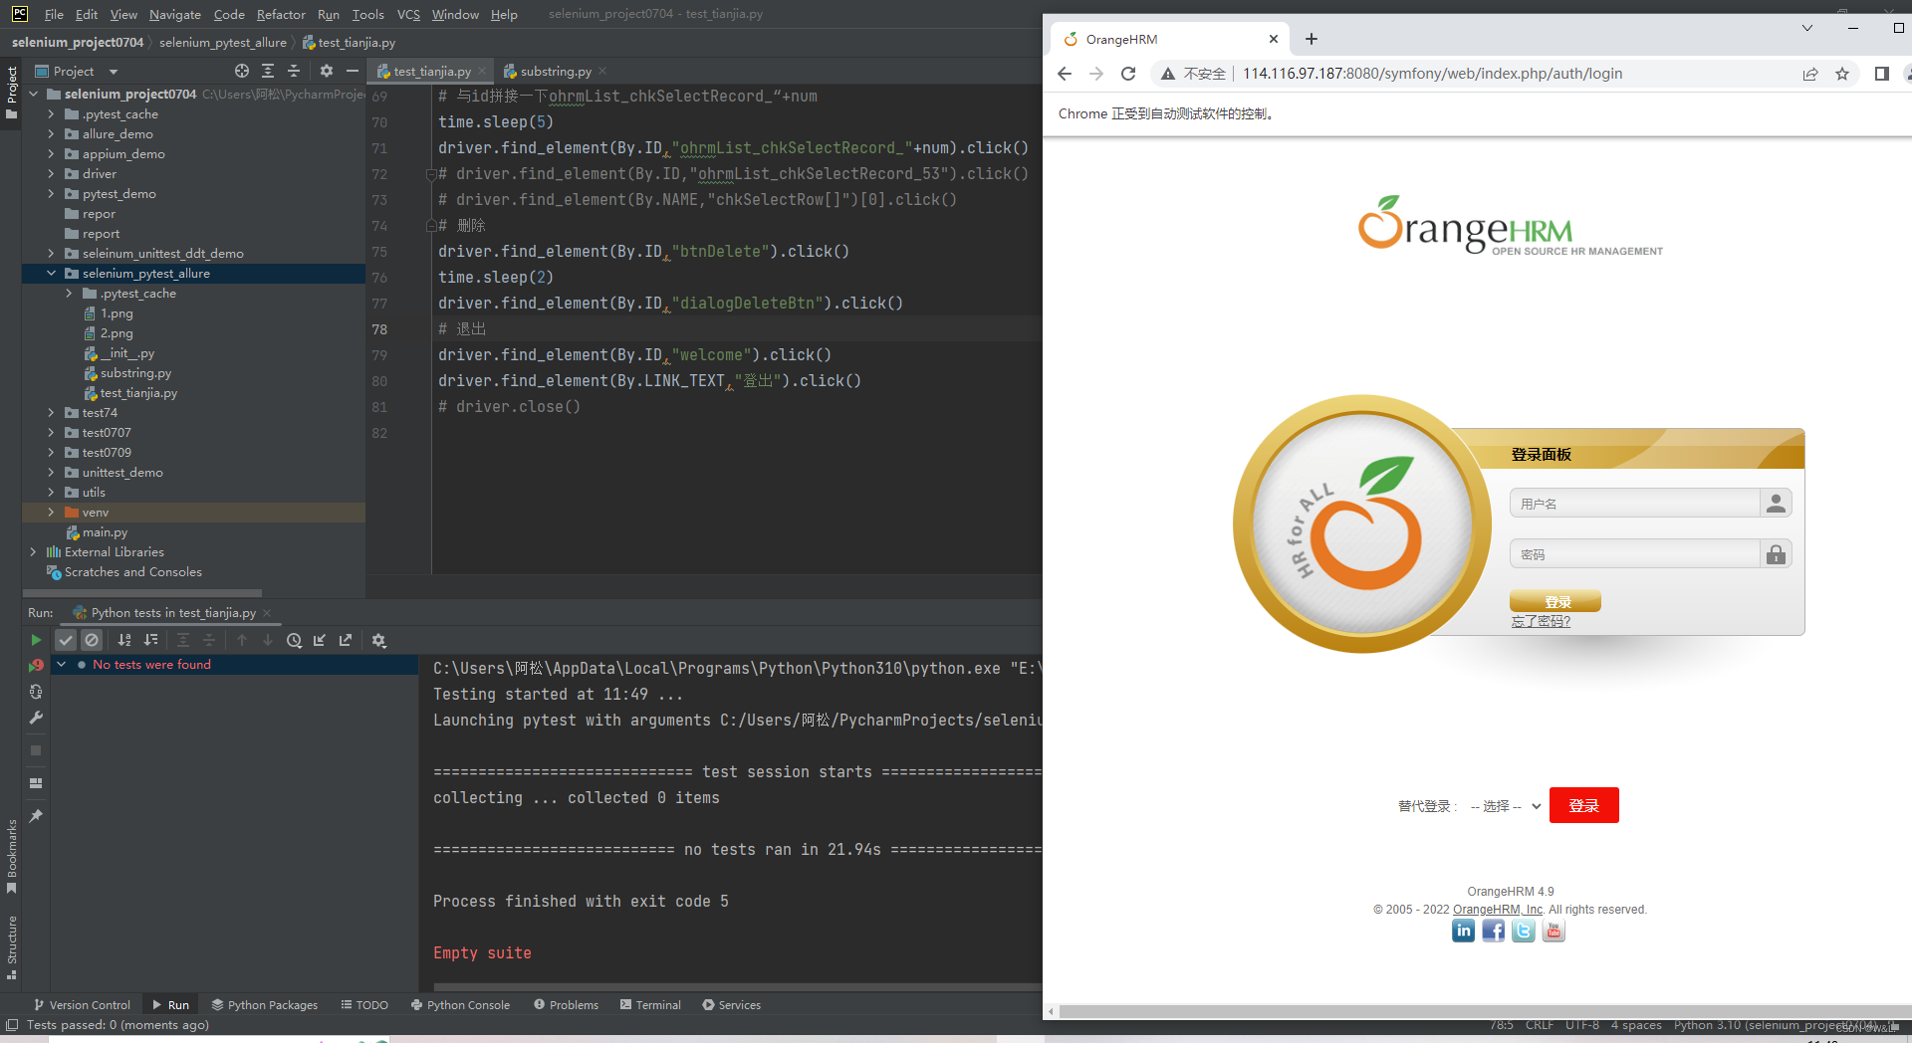Sort test results alphabetically
Viewport: 1912px width, 1043px height.
(x=124, y=640)
